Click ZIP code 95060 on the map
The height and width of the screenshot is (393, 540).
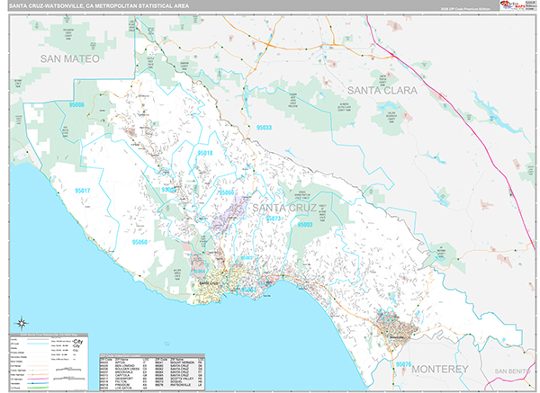coord(140,242)
